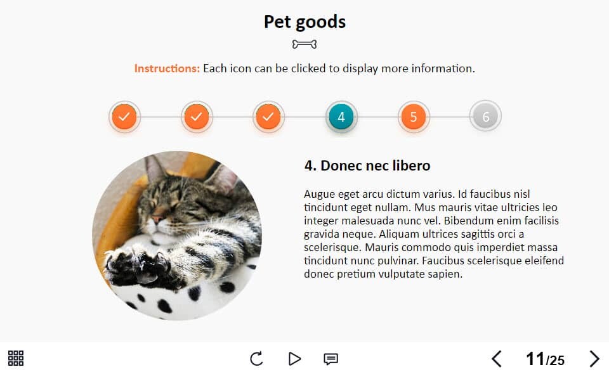This screenshot has height=374, width=609.
Task: Click the "Augue eget arcu" body paragraph
Action: [433, 234]
